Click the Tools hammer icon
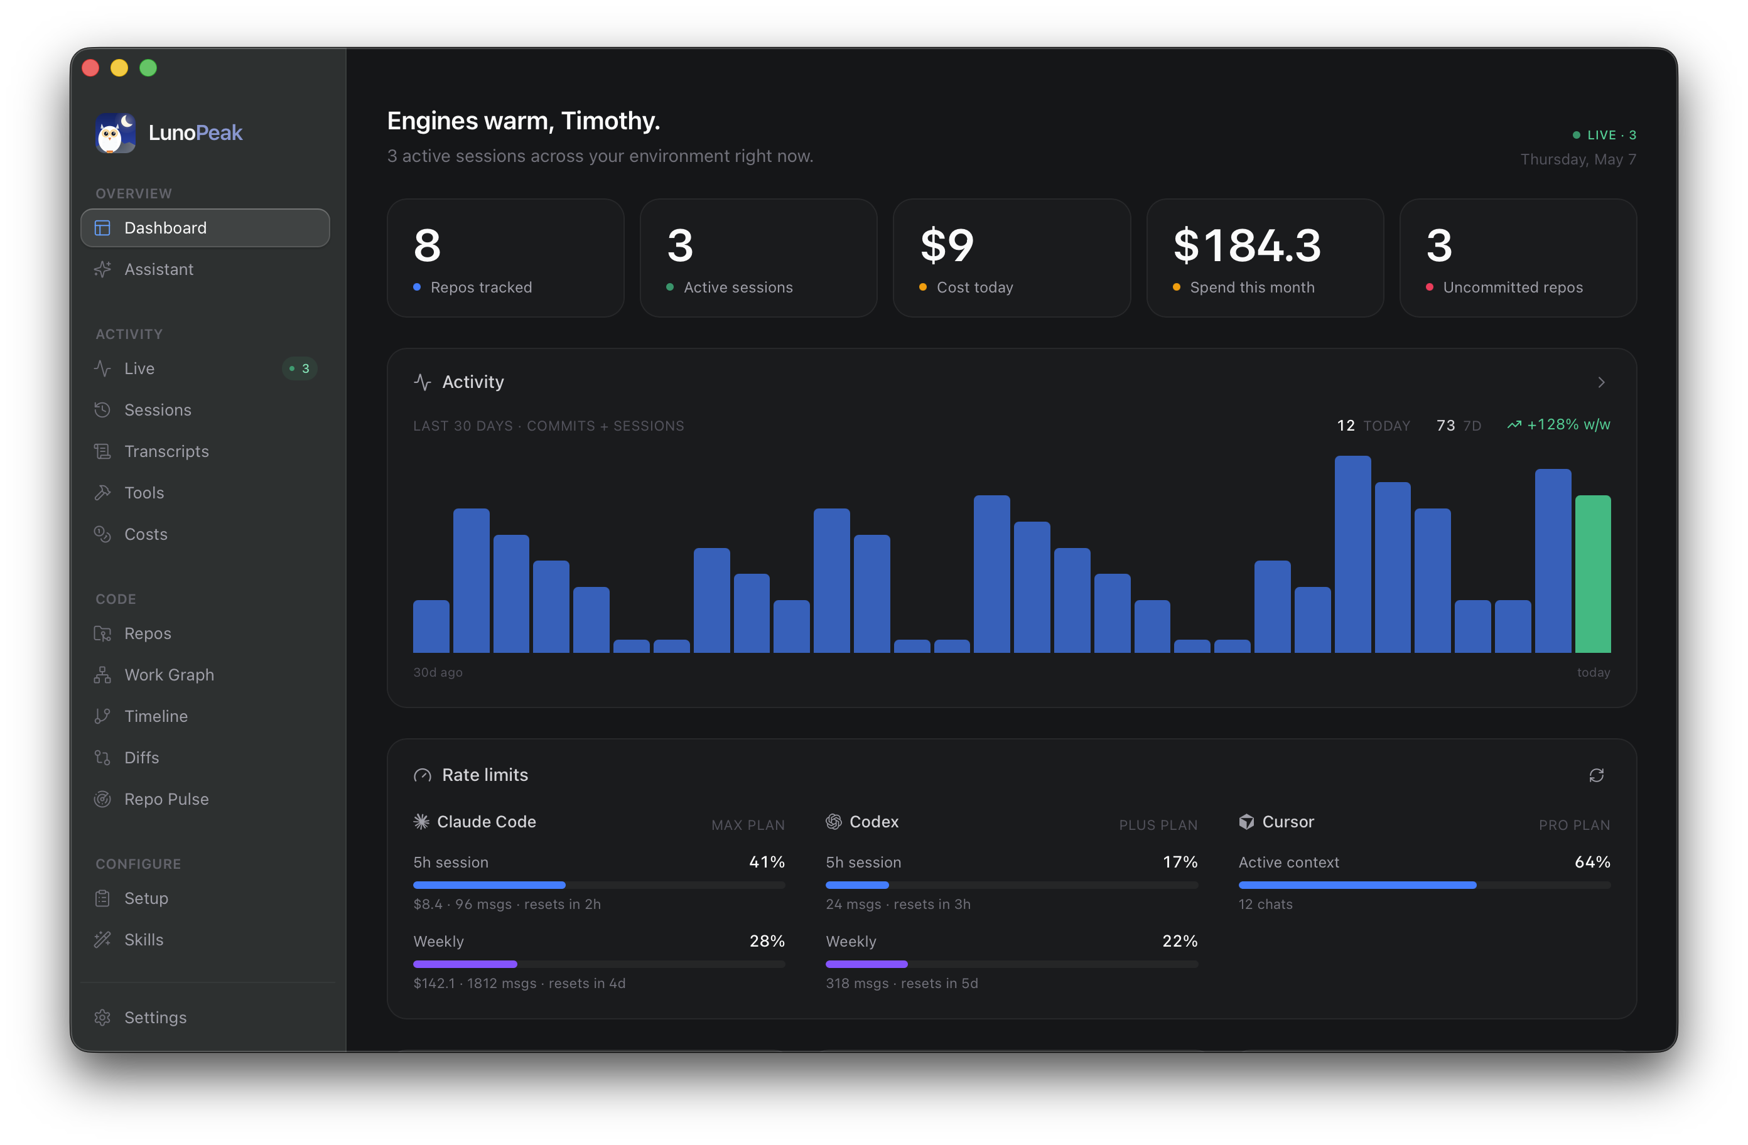Viewport: 1748px width, 1145px height. (103, 492)
